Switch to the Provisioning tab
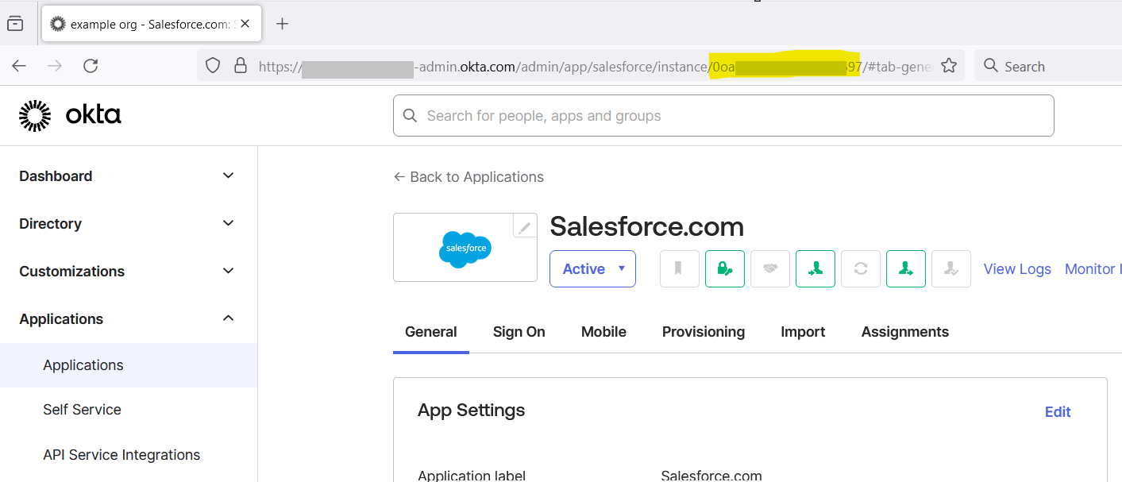This screenshot has height=482, width=1122. [703, 331]
